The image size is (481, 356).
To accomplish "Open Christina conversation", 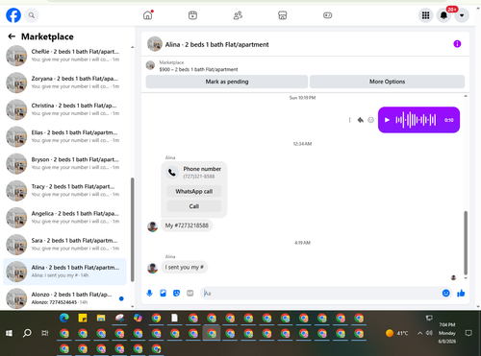I will tap(64, 109).
